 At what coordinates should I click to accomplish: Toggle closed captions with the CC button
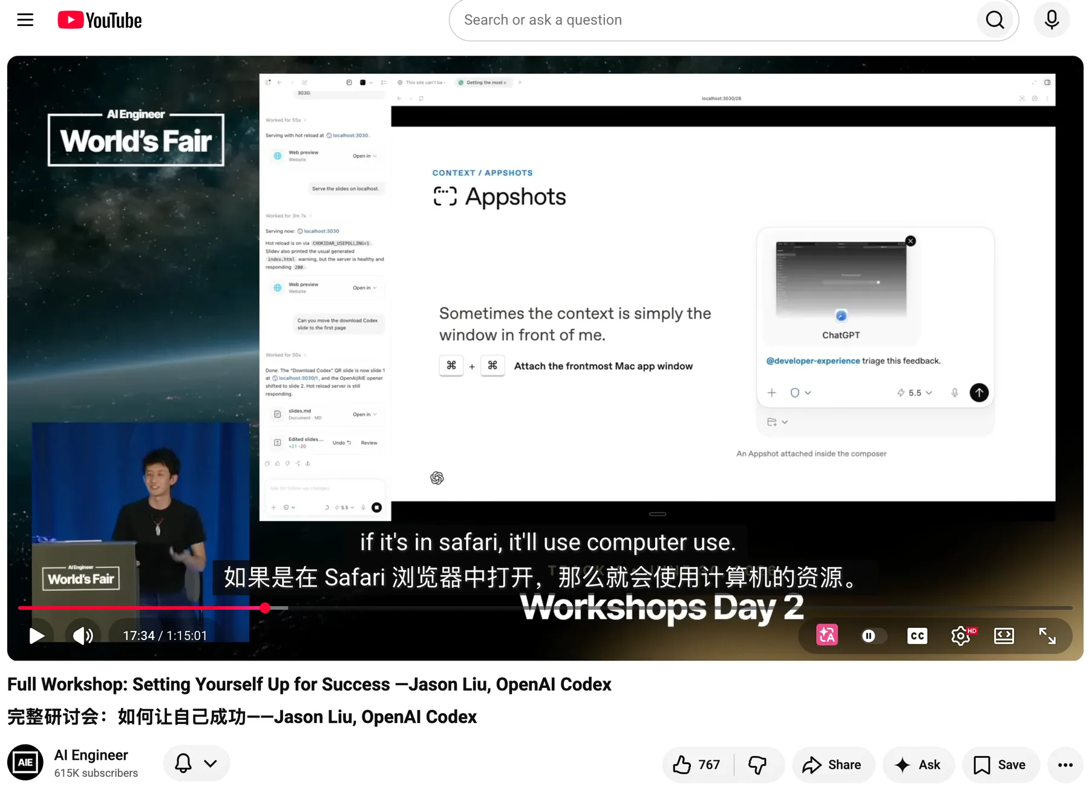point(917,635)
